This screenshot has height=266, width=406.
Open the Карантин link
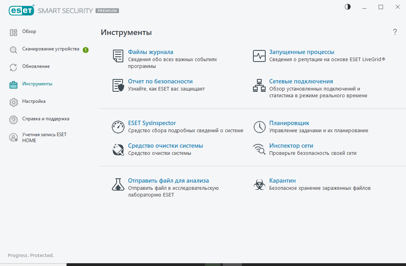tap(282, 181)
